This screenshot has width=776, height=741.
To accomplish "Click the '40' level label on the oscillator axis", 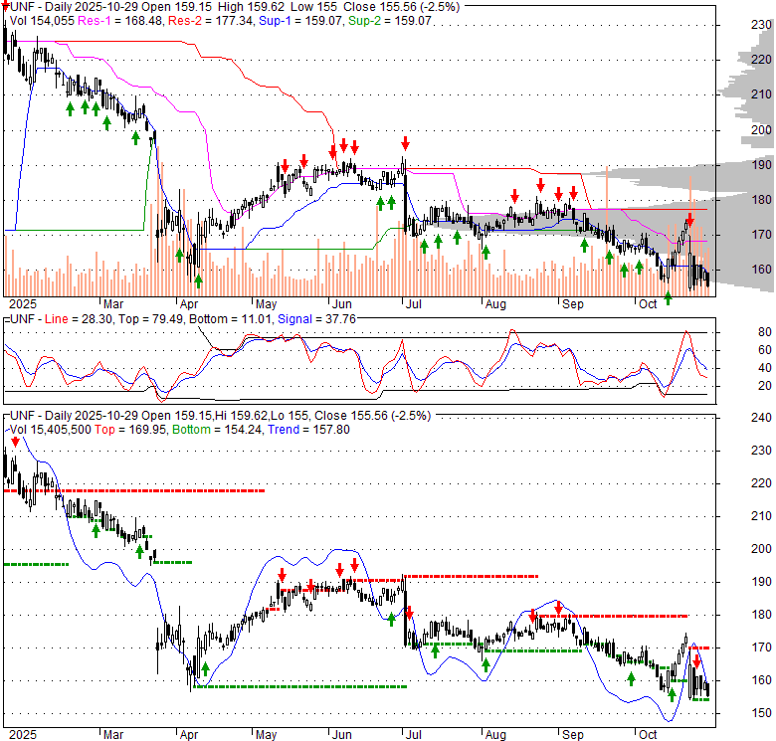I will click(x=765, y=368).
